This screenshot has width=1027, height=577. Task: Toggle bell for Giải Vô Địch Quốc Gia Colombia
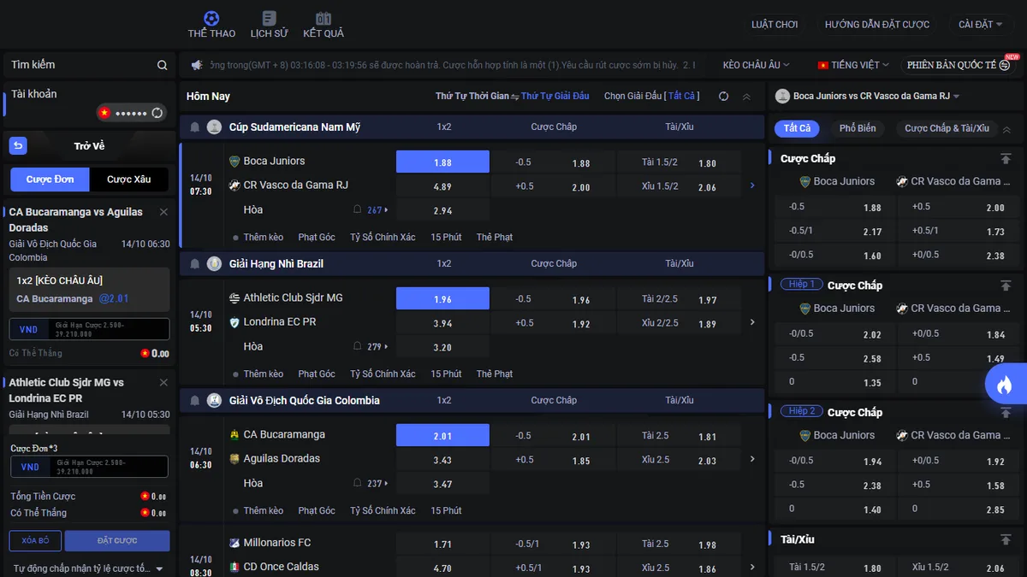click(x=194, y=401)
